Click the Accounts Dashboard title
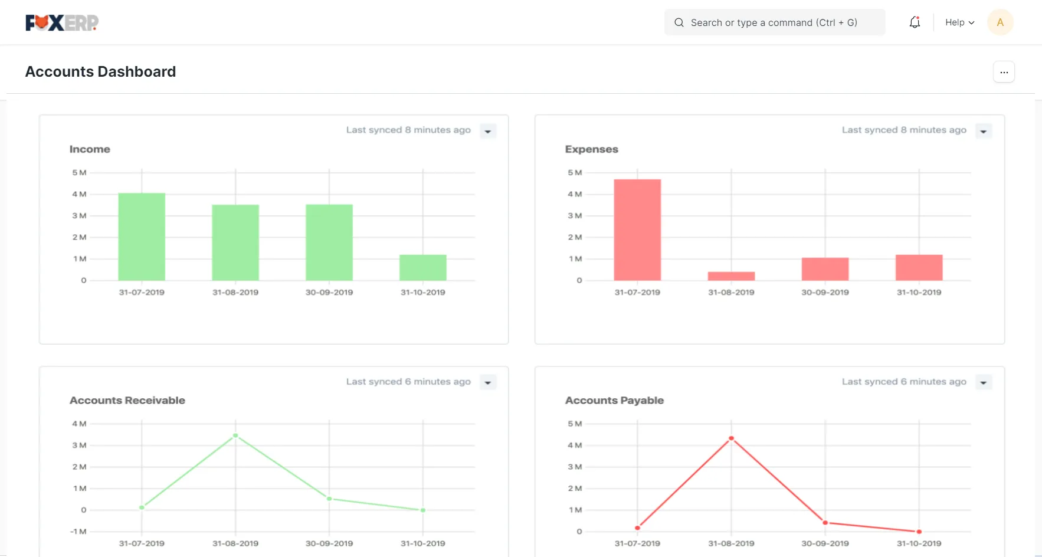Screen dimensions: 1042x557 [100, 72]
